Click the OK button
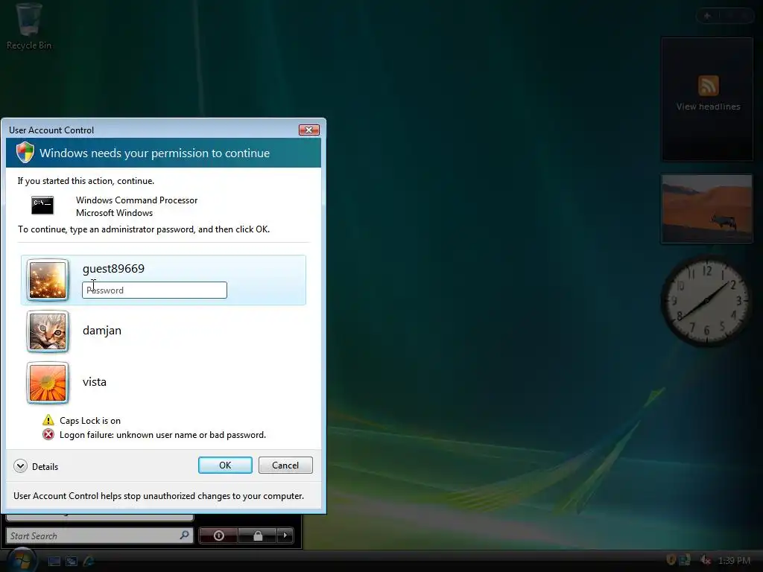The height and width of the screenshot is (572, 763). tap(225, 465)
